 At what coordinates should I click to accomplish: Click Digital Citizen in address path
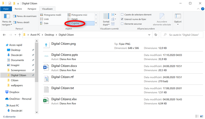coord(66,35)
